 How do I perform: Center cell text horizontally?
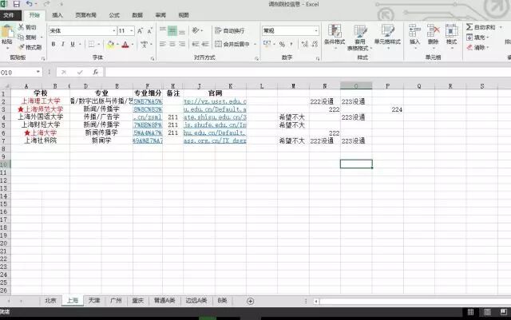tap(172, 44)
